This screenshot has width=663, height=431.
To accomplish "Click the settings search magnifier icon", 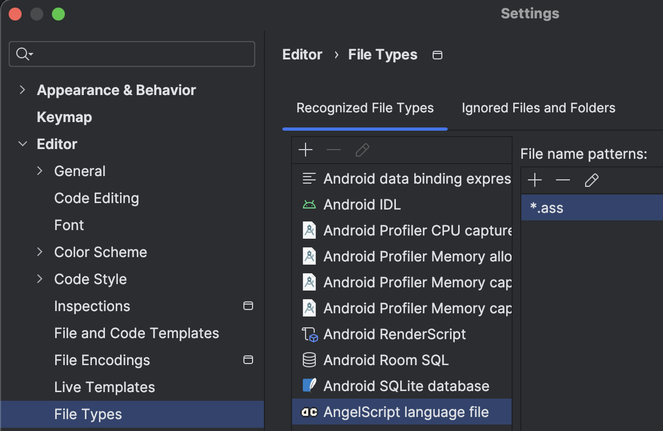I will click(x=24, y=54).
